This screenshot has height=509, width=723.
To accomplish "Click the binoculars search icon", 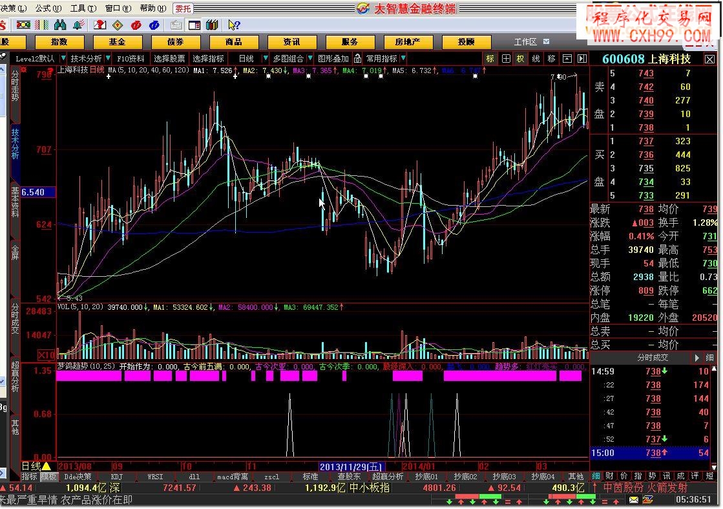I will pos(60,25).
